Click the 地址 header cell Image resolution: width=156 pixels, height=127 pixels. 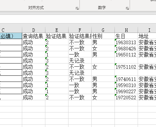pos(147,36)
